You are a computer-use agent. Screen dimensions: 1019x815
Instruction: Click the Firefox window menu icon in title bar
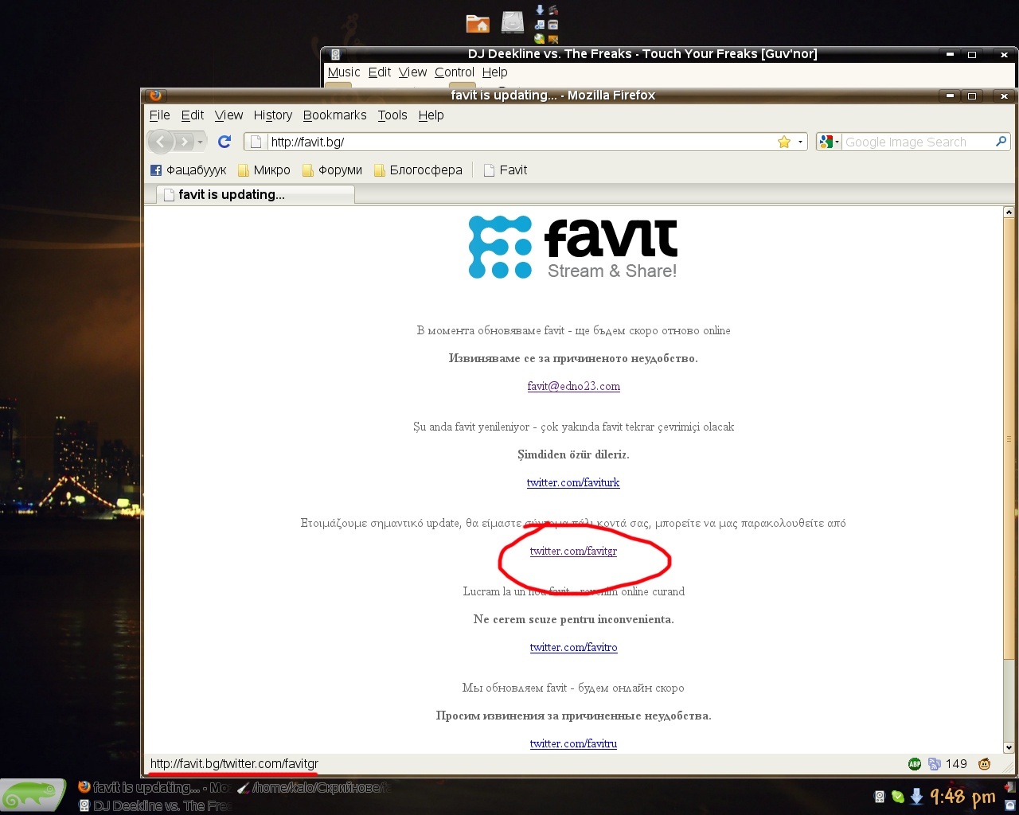(x=155, y=95)
